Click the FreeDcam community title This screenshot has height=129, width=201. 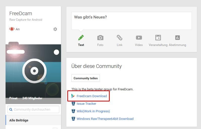[21, 13]
